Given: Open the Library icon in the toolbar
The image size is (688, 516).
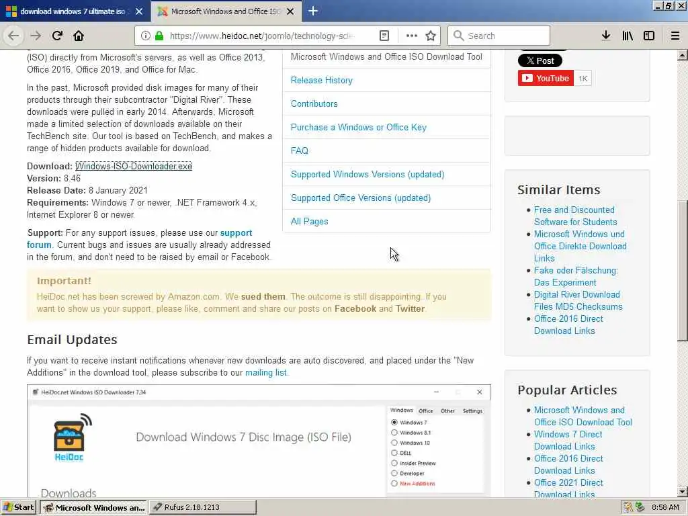Looking at the screenshot, I should [628, 36].
